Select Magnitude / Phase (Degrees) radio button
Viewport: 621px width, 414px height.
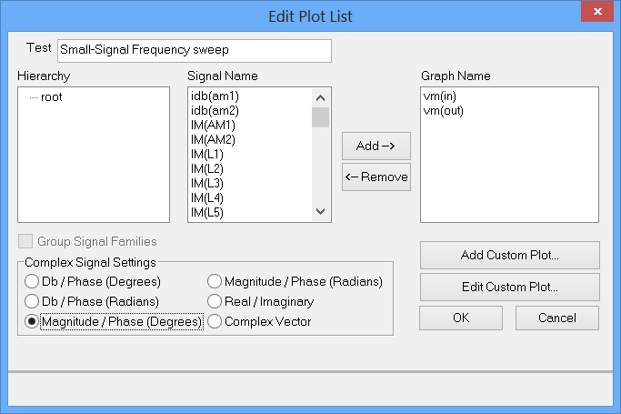pyautogui.click(x=32, y=321)
